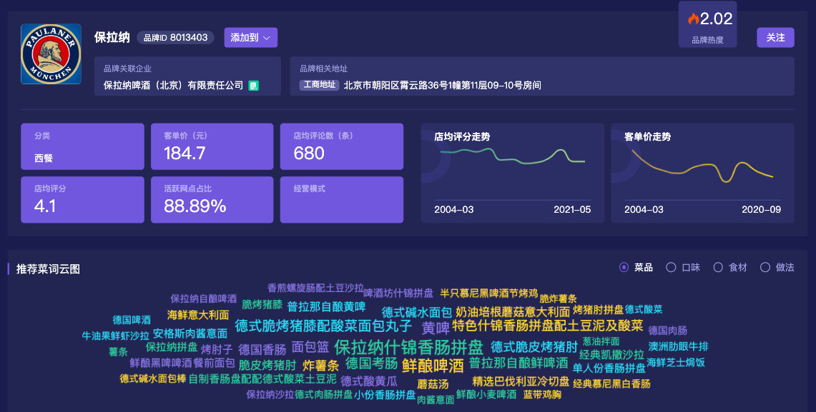Screen dimensions: 816x412
Task: Click the flame icon for brand heat
Action: pos(693,19)
